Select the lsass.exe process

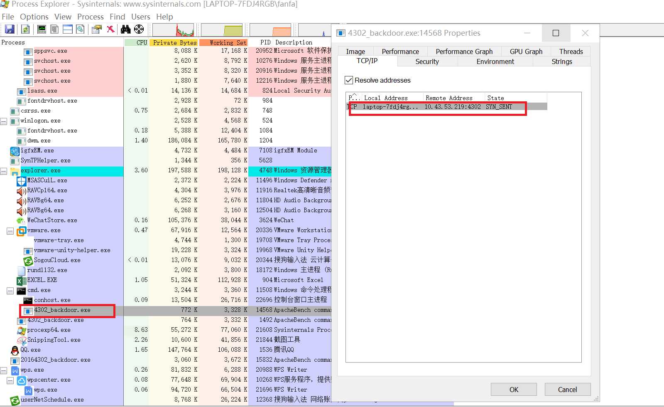pyautogui.click(x=42, y=91)
